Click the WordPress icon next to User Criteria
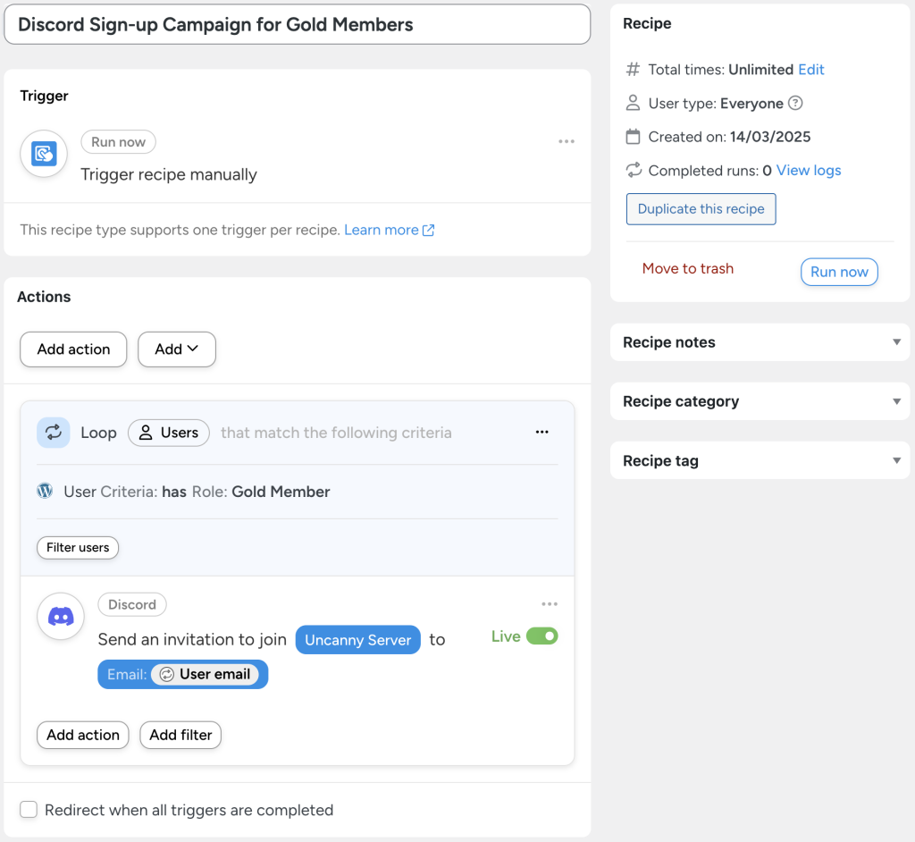Image resolution: width=915 pixels, height=842 pixels. pos(45,490)
